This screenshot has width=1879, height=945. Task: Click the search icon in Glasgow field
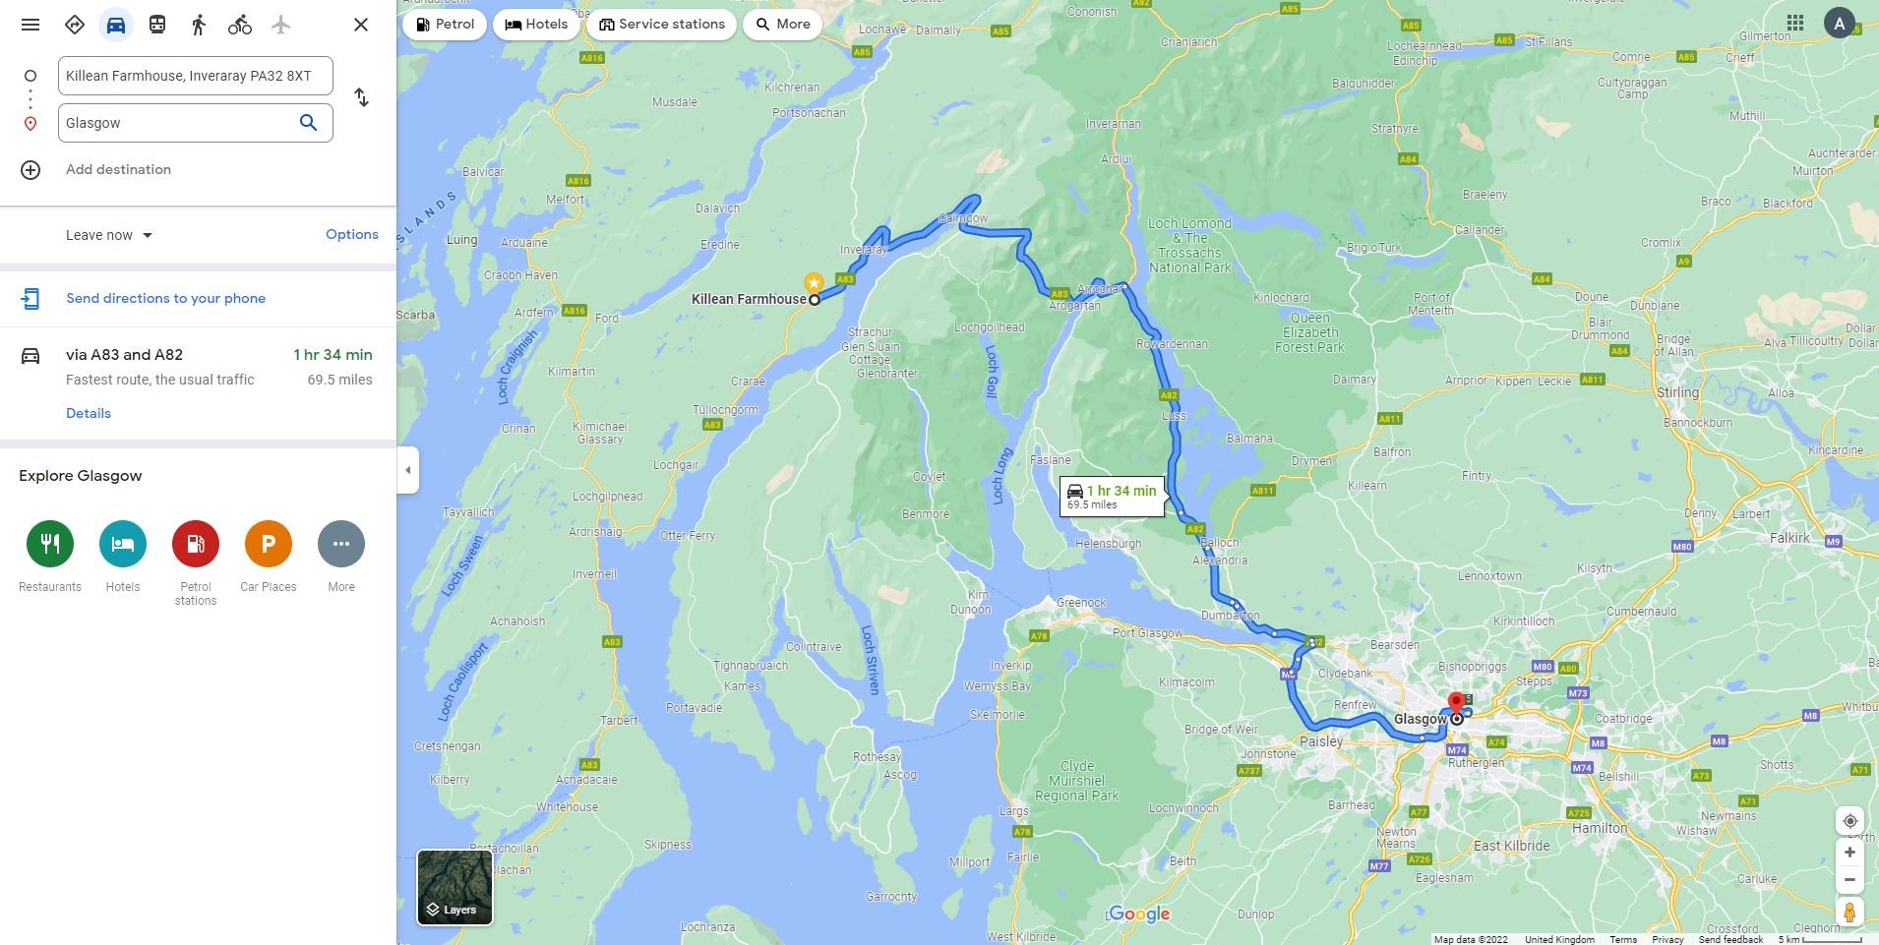pos(309,123)
